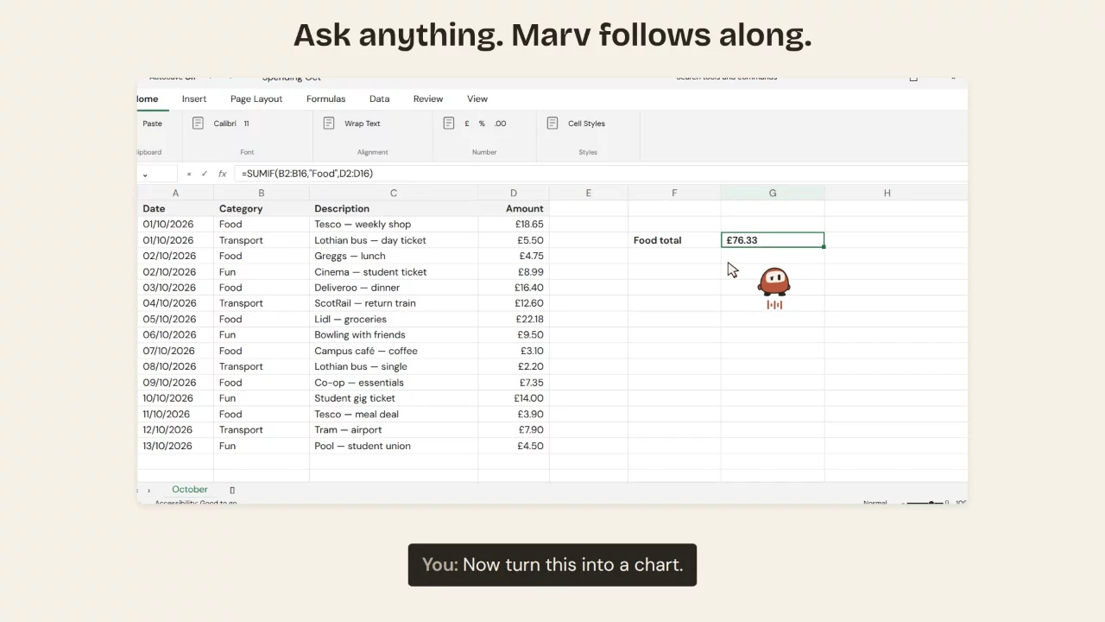1105x622 pixels.
Task: Select the Amount column heading cell
Action: [x=514, y=209]
